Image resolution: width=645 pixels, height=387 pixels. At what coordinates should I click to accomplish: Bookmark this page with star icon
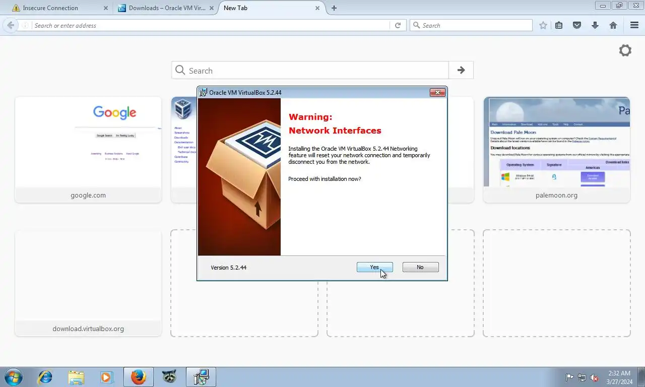pos(543,25)
